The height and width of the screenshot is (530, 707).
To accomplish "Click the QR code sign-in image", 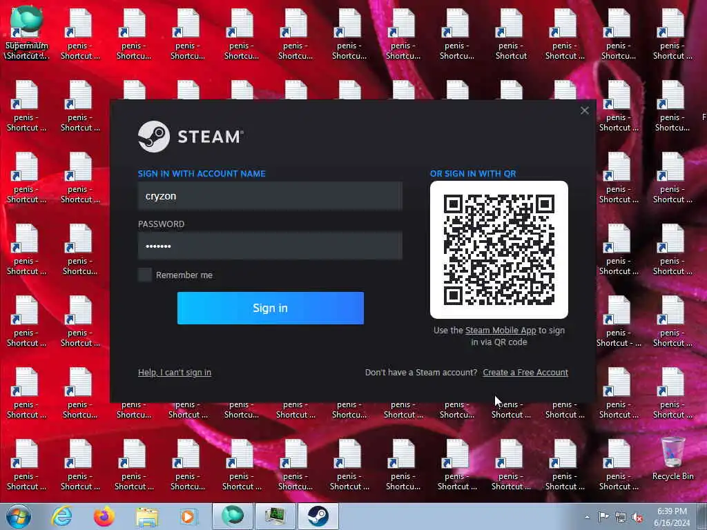I will coord(498,250).
